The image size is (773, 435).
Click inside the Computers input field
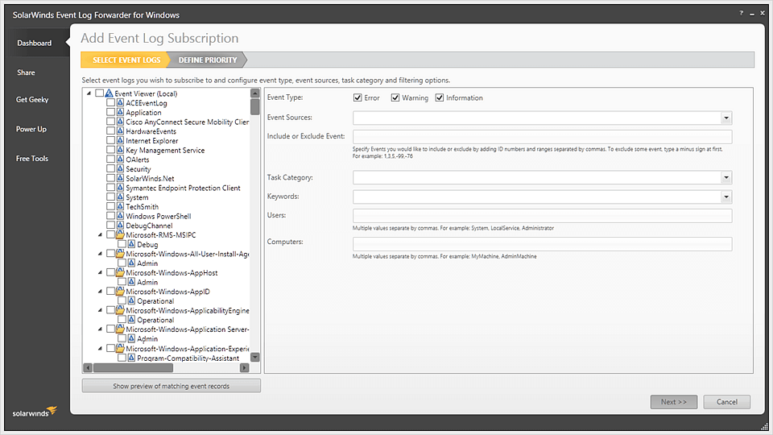(x=542, y=244)
